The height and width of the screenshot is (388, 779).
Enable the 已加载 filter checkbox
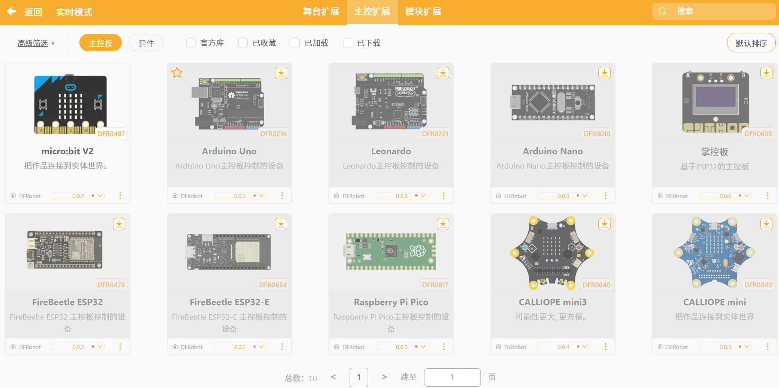pos(295,43)
